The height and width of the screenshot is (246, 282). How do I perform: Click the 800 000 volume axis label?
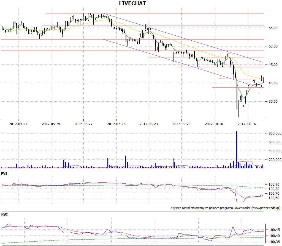pos(275,133)
